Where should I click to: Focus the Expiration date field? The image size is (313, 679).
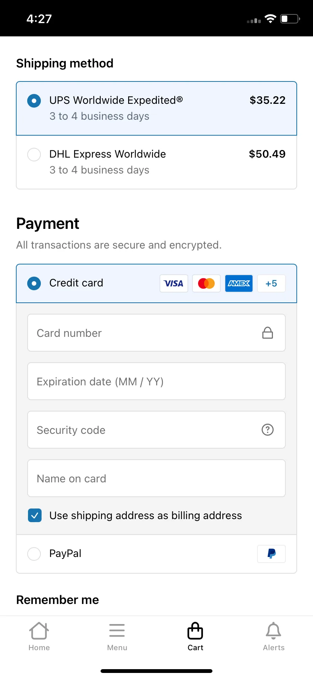coord(156,381)
